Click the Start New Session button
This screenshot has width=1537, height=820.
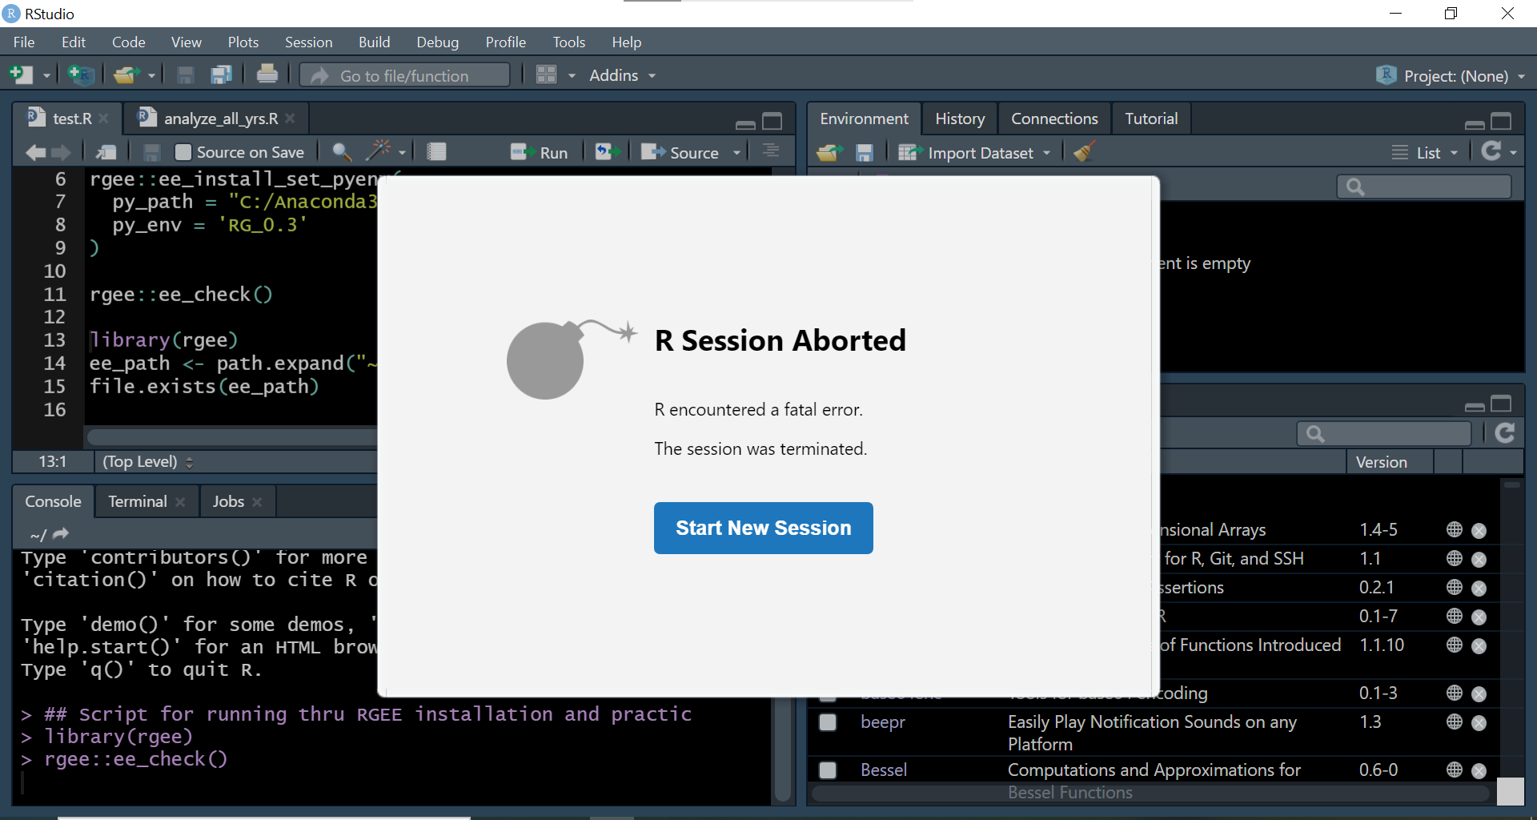click(x=762, y=528)
